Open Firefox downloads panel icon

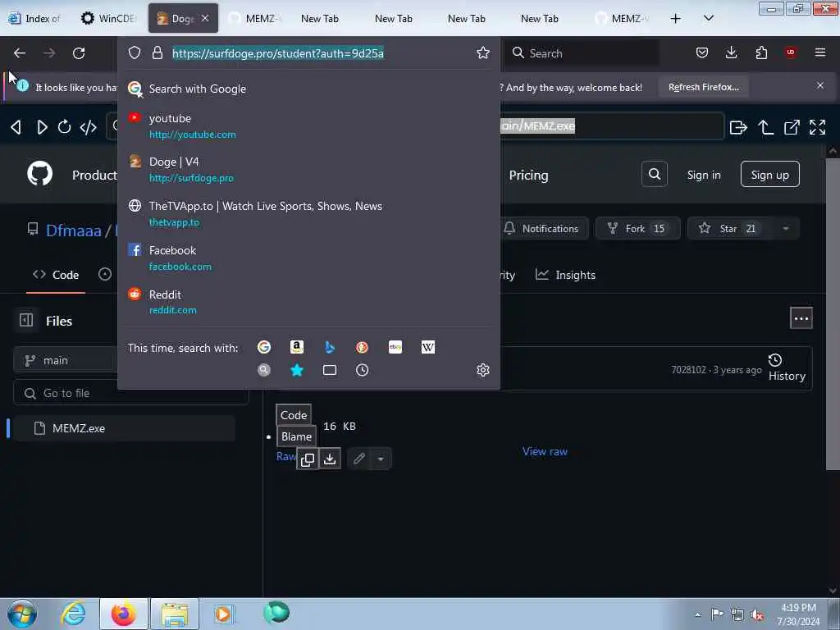[731, 52]
